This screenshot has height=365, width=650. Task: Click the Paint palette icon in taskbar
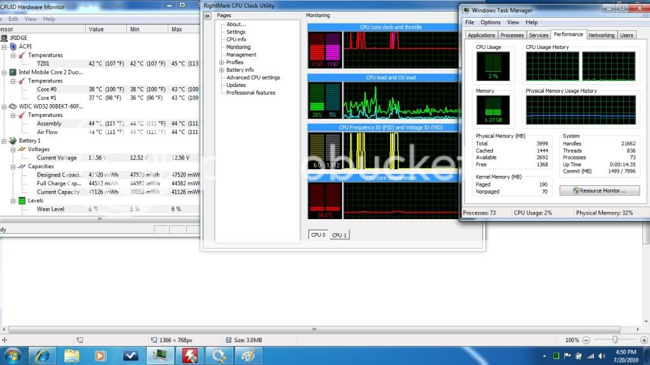point(248,355)
